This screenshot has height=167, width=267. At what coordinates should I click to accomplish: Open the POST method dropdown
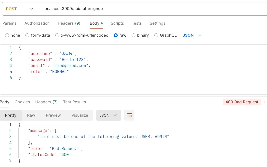pos(20,9)
